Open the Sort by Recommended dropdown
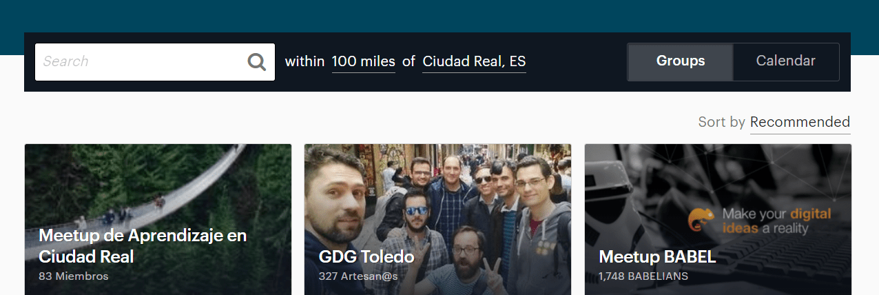Viewport: 879px width, 295px height. (800, 123)
